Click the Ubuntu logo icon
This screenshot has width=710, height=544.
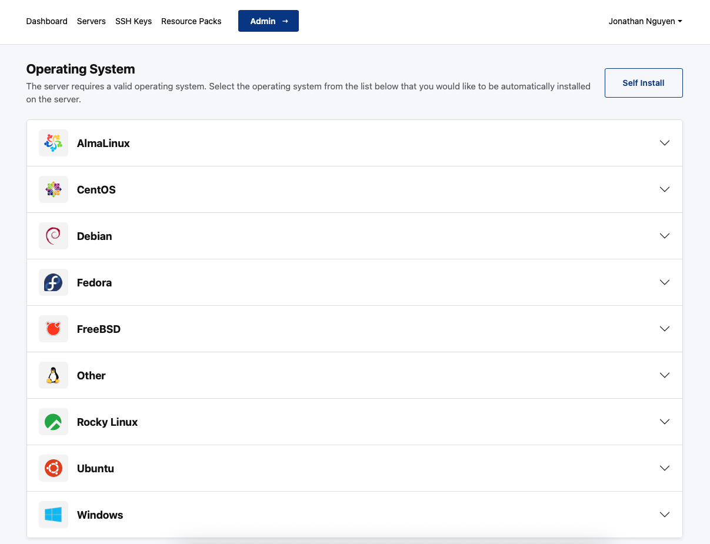coord(54,468)
